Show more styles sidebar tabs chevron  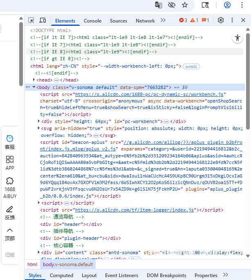(x=226, y=275)
